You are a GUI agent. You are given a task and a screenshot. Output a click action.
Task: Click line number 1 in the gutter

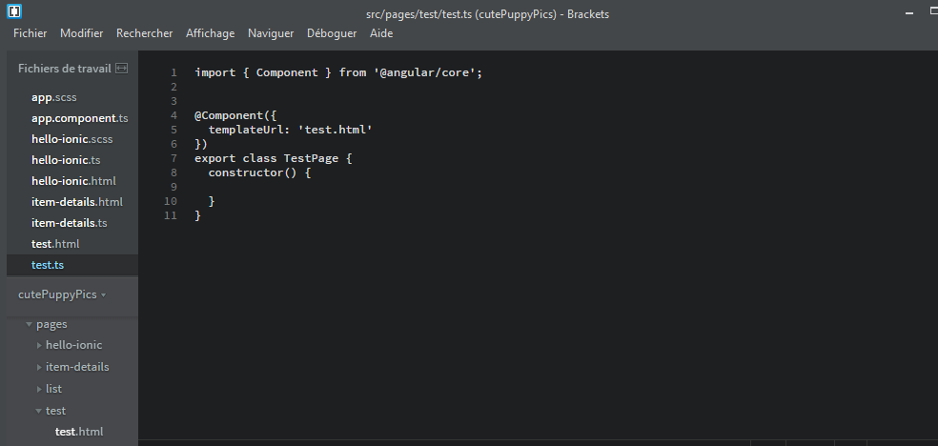click(x=173, y=73)
